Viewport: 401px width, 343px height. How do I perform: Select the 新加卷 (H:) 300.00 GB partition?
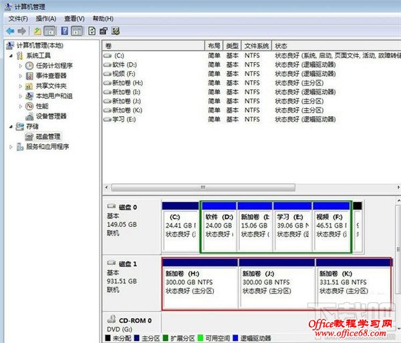click(200, 284)
